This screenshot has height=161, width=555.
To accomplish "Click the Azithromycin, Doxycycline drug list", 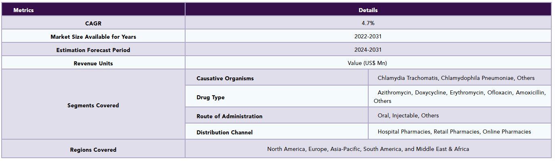I will [x=460, y=96].
